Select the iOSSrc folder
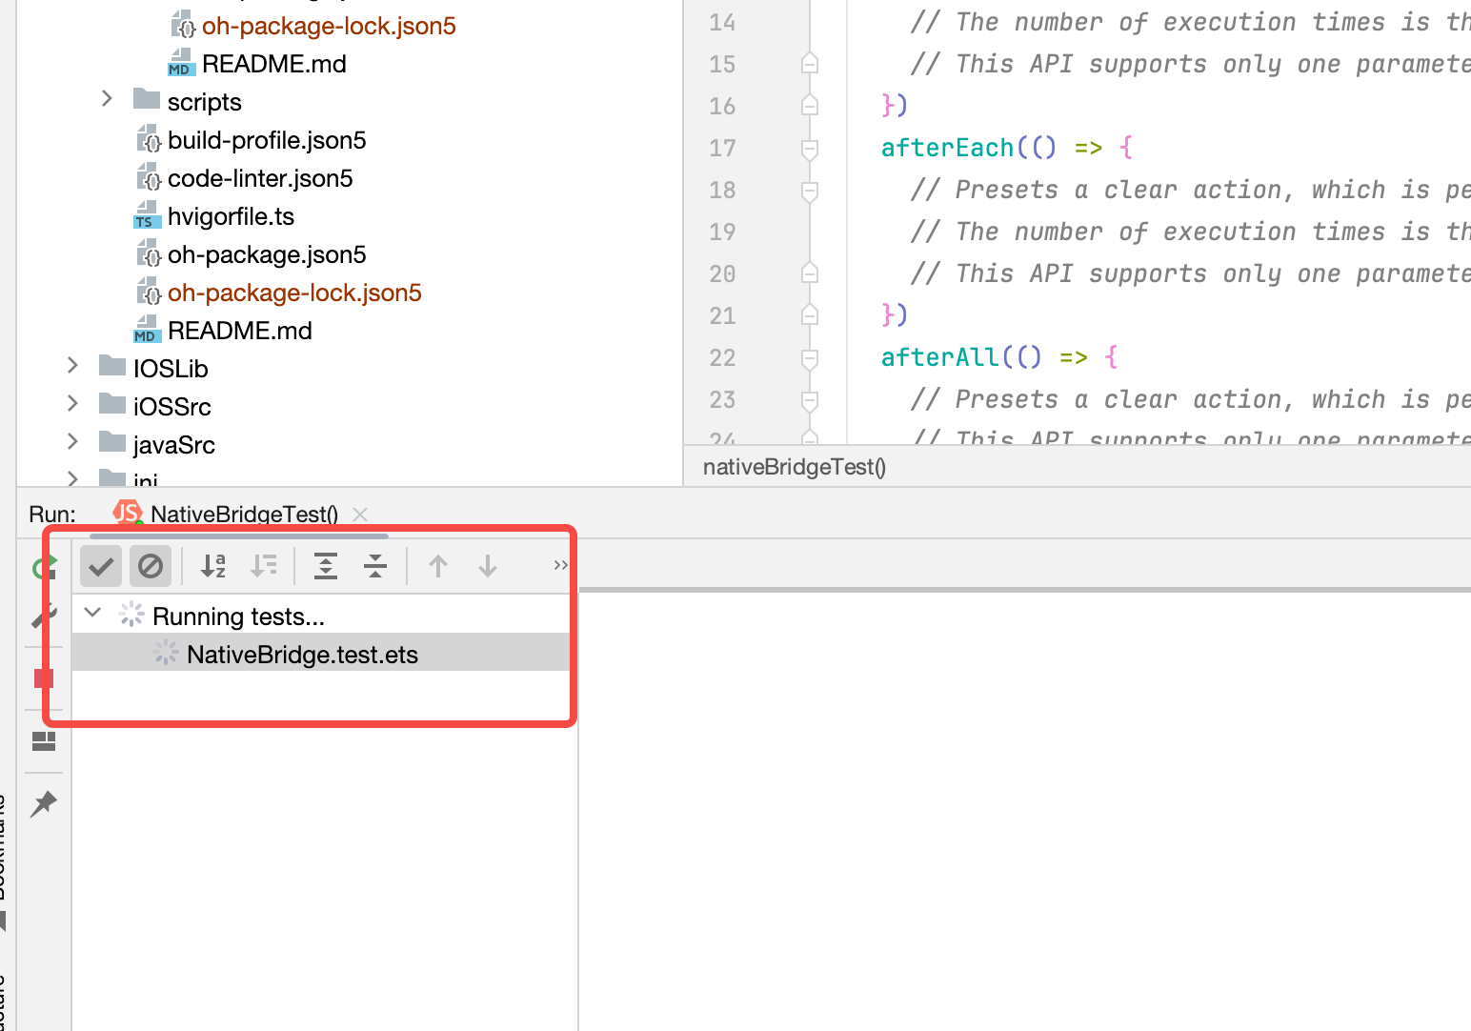 pyautogui.click(x=172, y=407)
